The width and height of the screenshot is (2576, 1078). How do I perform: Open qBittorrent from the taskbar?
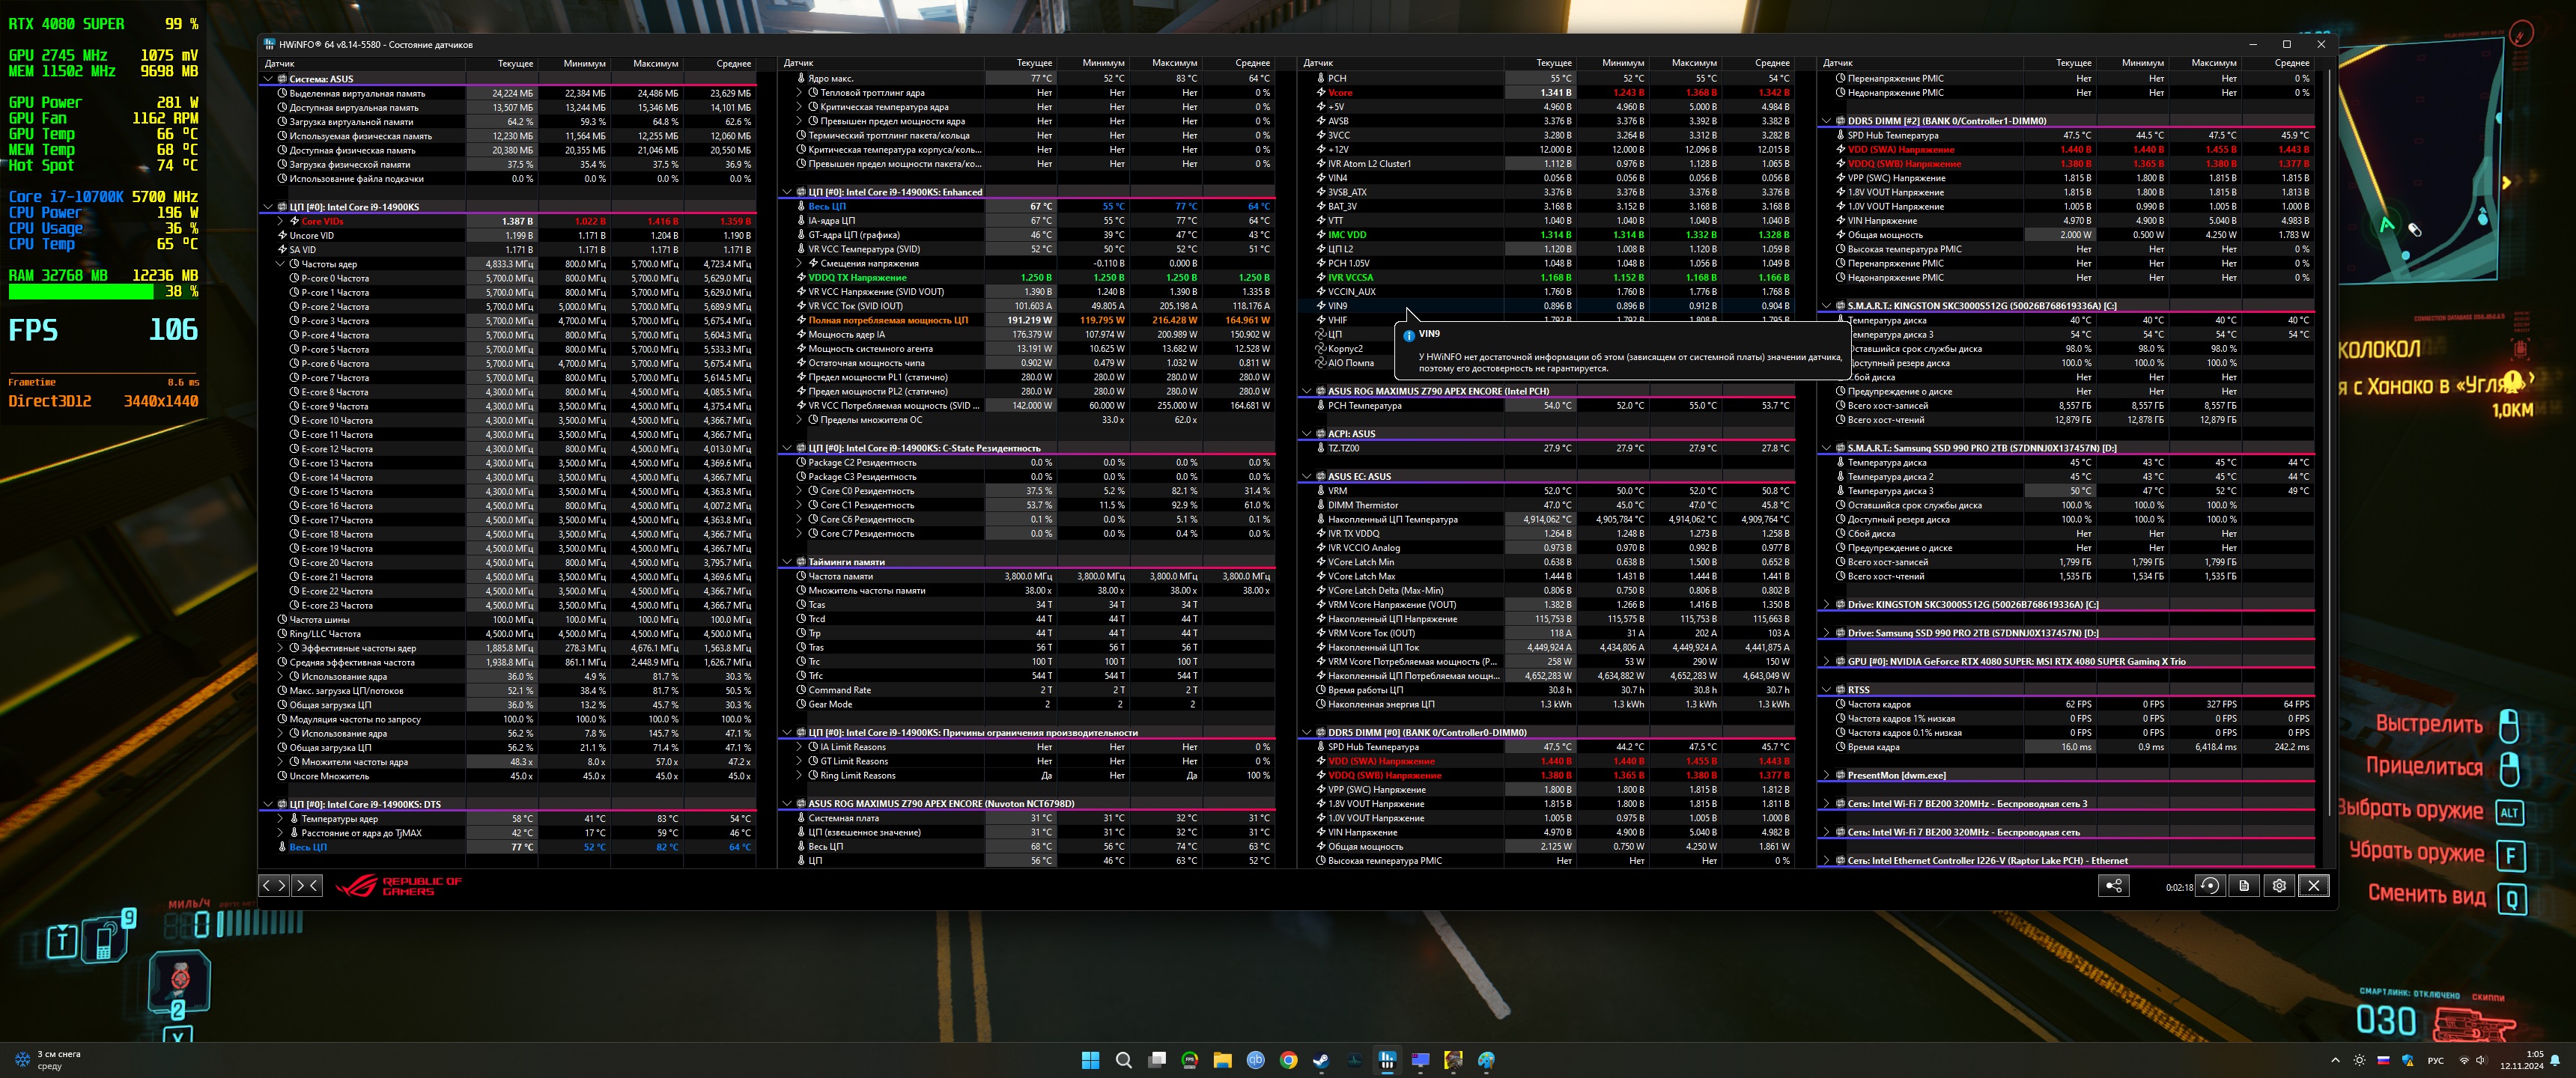(1255, 1060)
